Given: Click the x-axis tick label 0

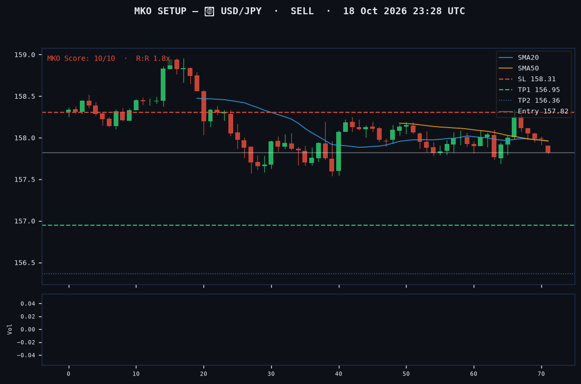Looking at the screenshot, I should (69, 374).
